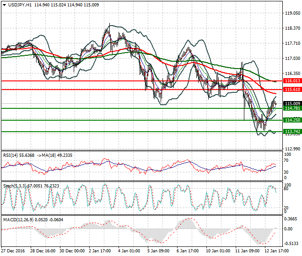Select the 114.781 green support price label
The image size is (302, 256).
pos(292,108)
